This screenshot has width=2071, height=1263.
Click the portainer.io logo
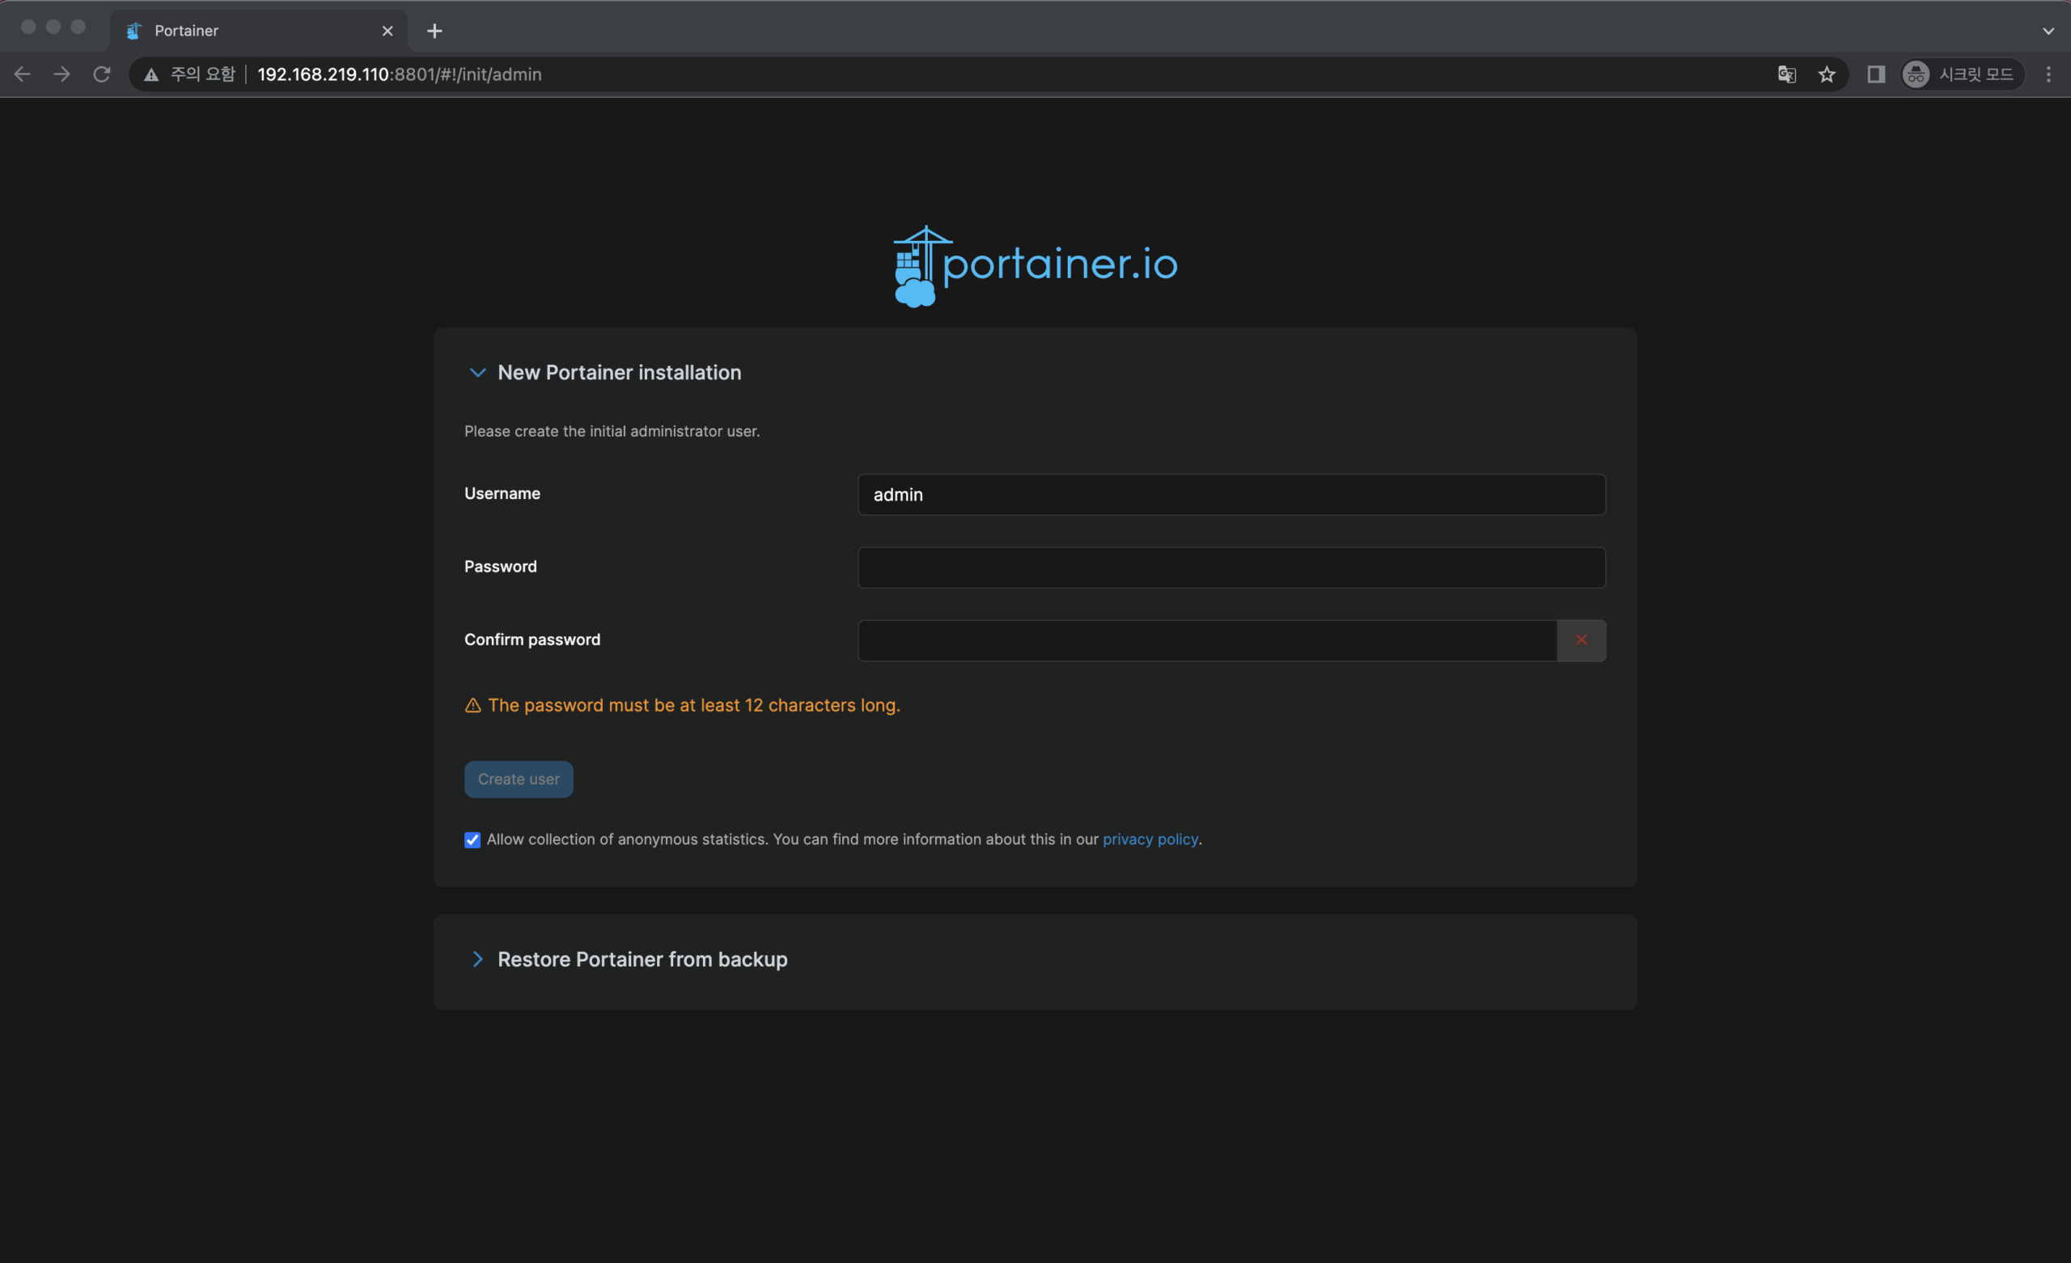click(1035, 266)
